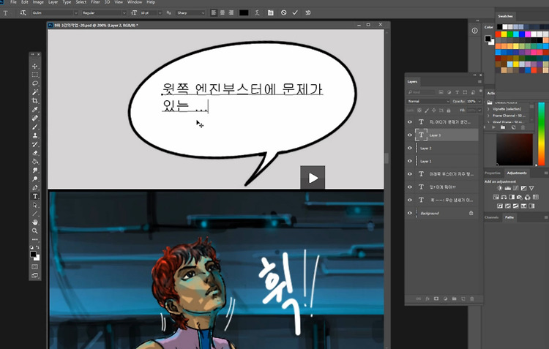
Task: Select the Eyedropper tool
Action: [x=35, y=110]
